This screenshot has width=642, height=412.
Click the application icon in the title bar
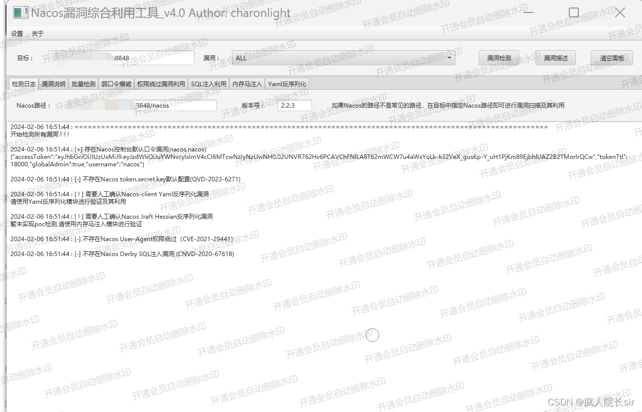(19, 12)
